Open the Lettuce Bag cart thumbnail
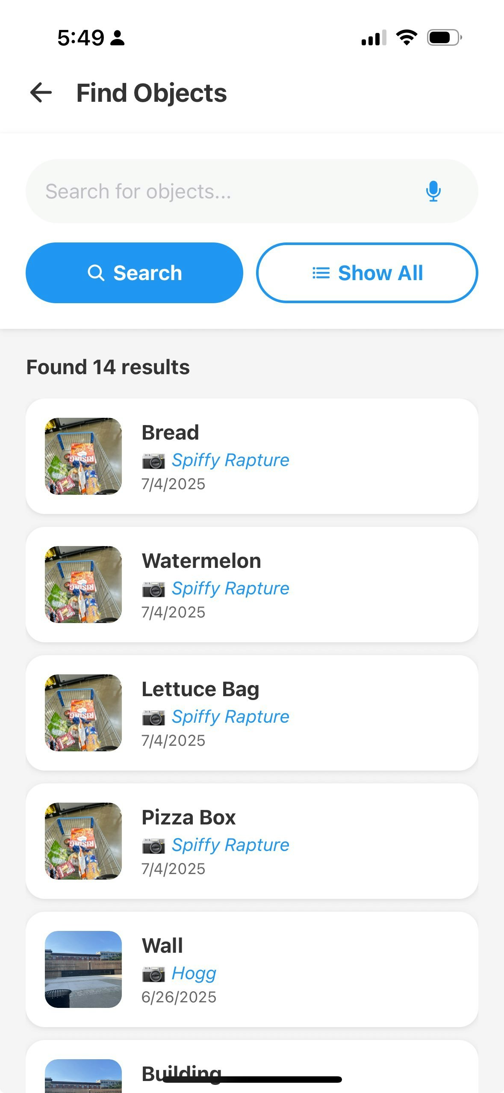The width and height of the screenshot is (504, 1093). [83, 713]
